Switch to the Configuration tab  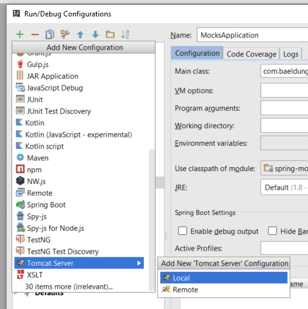(x=197, y=54)
